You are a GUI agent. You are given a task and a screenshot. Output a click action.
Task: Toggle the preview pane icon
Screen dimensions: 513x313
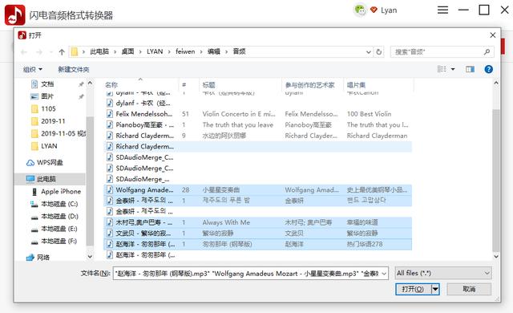point(471,69)
